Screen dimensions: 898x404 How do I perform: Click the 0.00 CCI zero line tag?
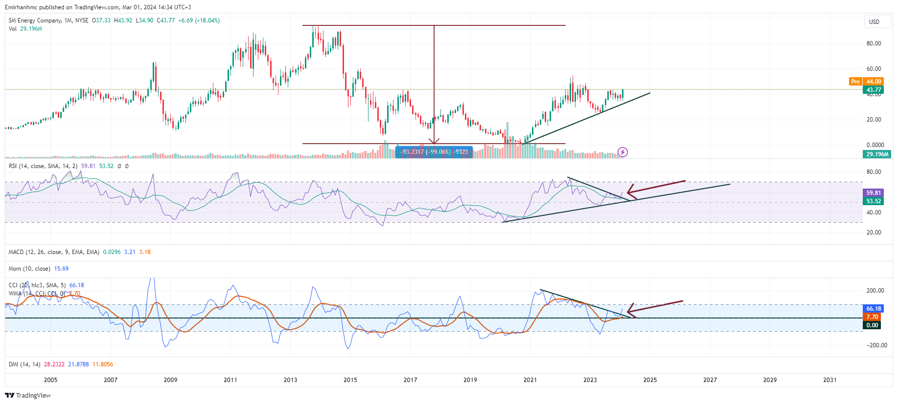[x=873, y=325]
